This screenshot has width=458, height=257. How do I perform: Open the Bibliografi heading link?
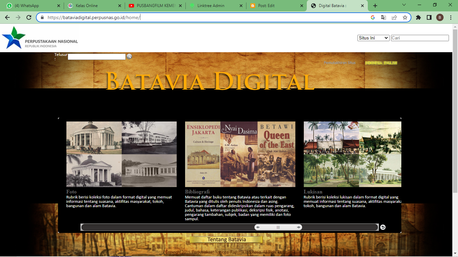tap(197, 192)
